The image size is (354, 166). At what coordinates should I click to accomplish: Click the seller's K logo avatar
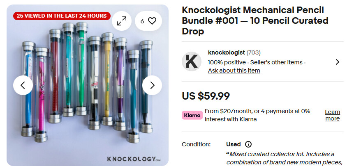point(192,61)
